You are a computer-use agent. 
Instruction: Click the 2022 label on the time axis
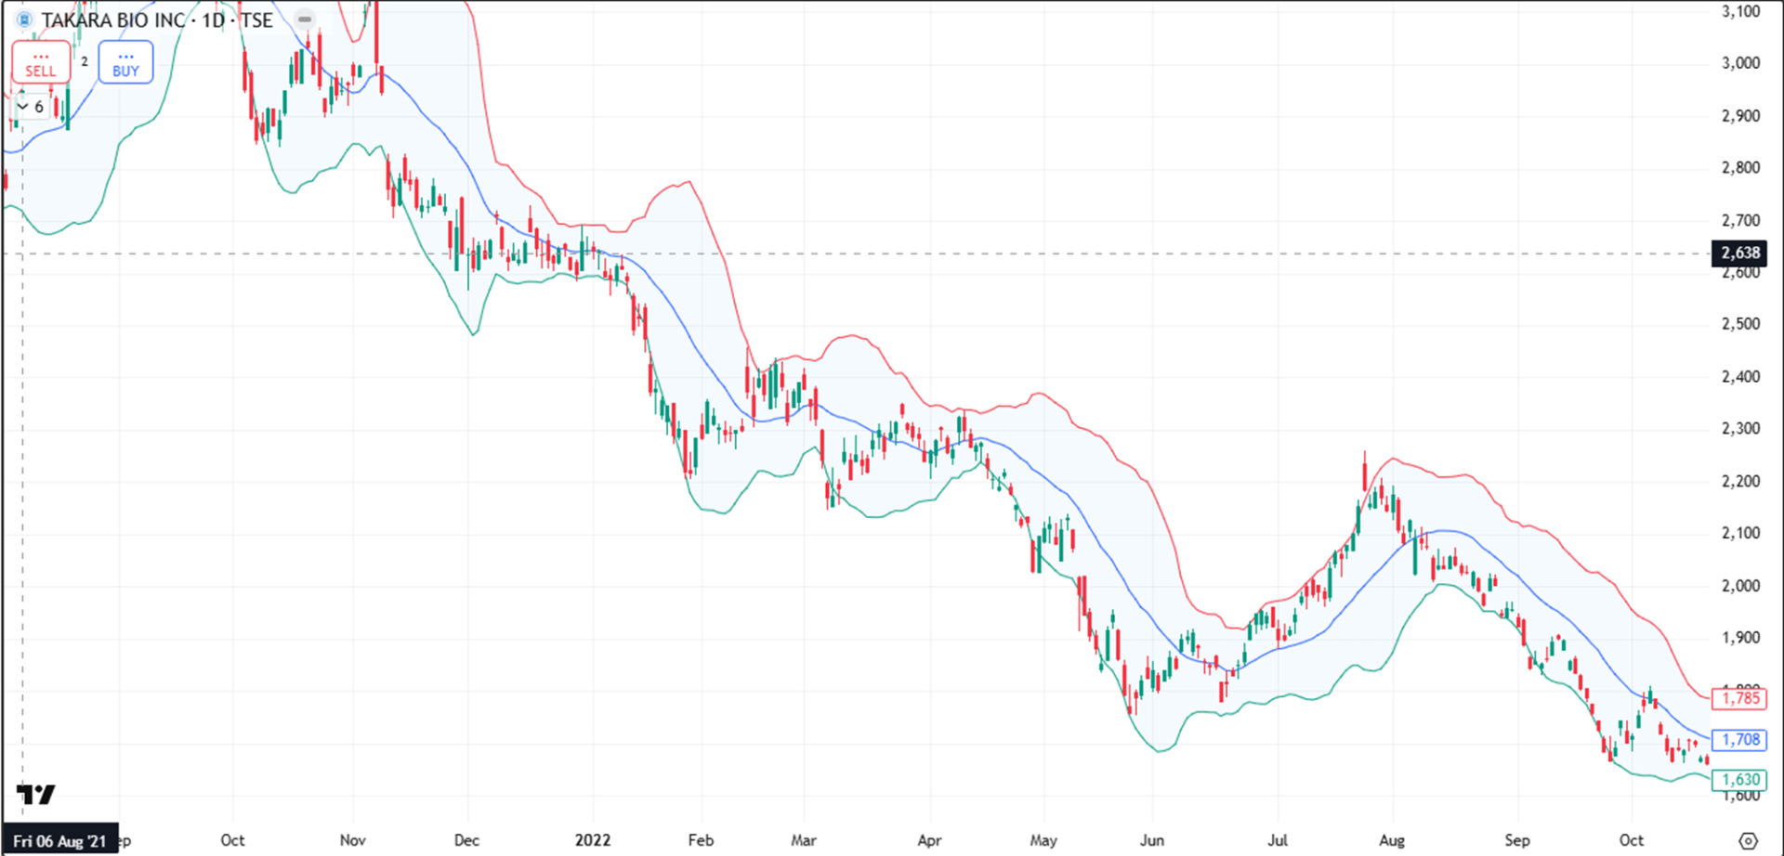[x=593, y=840]
